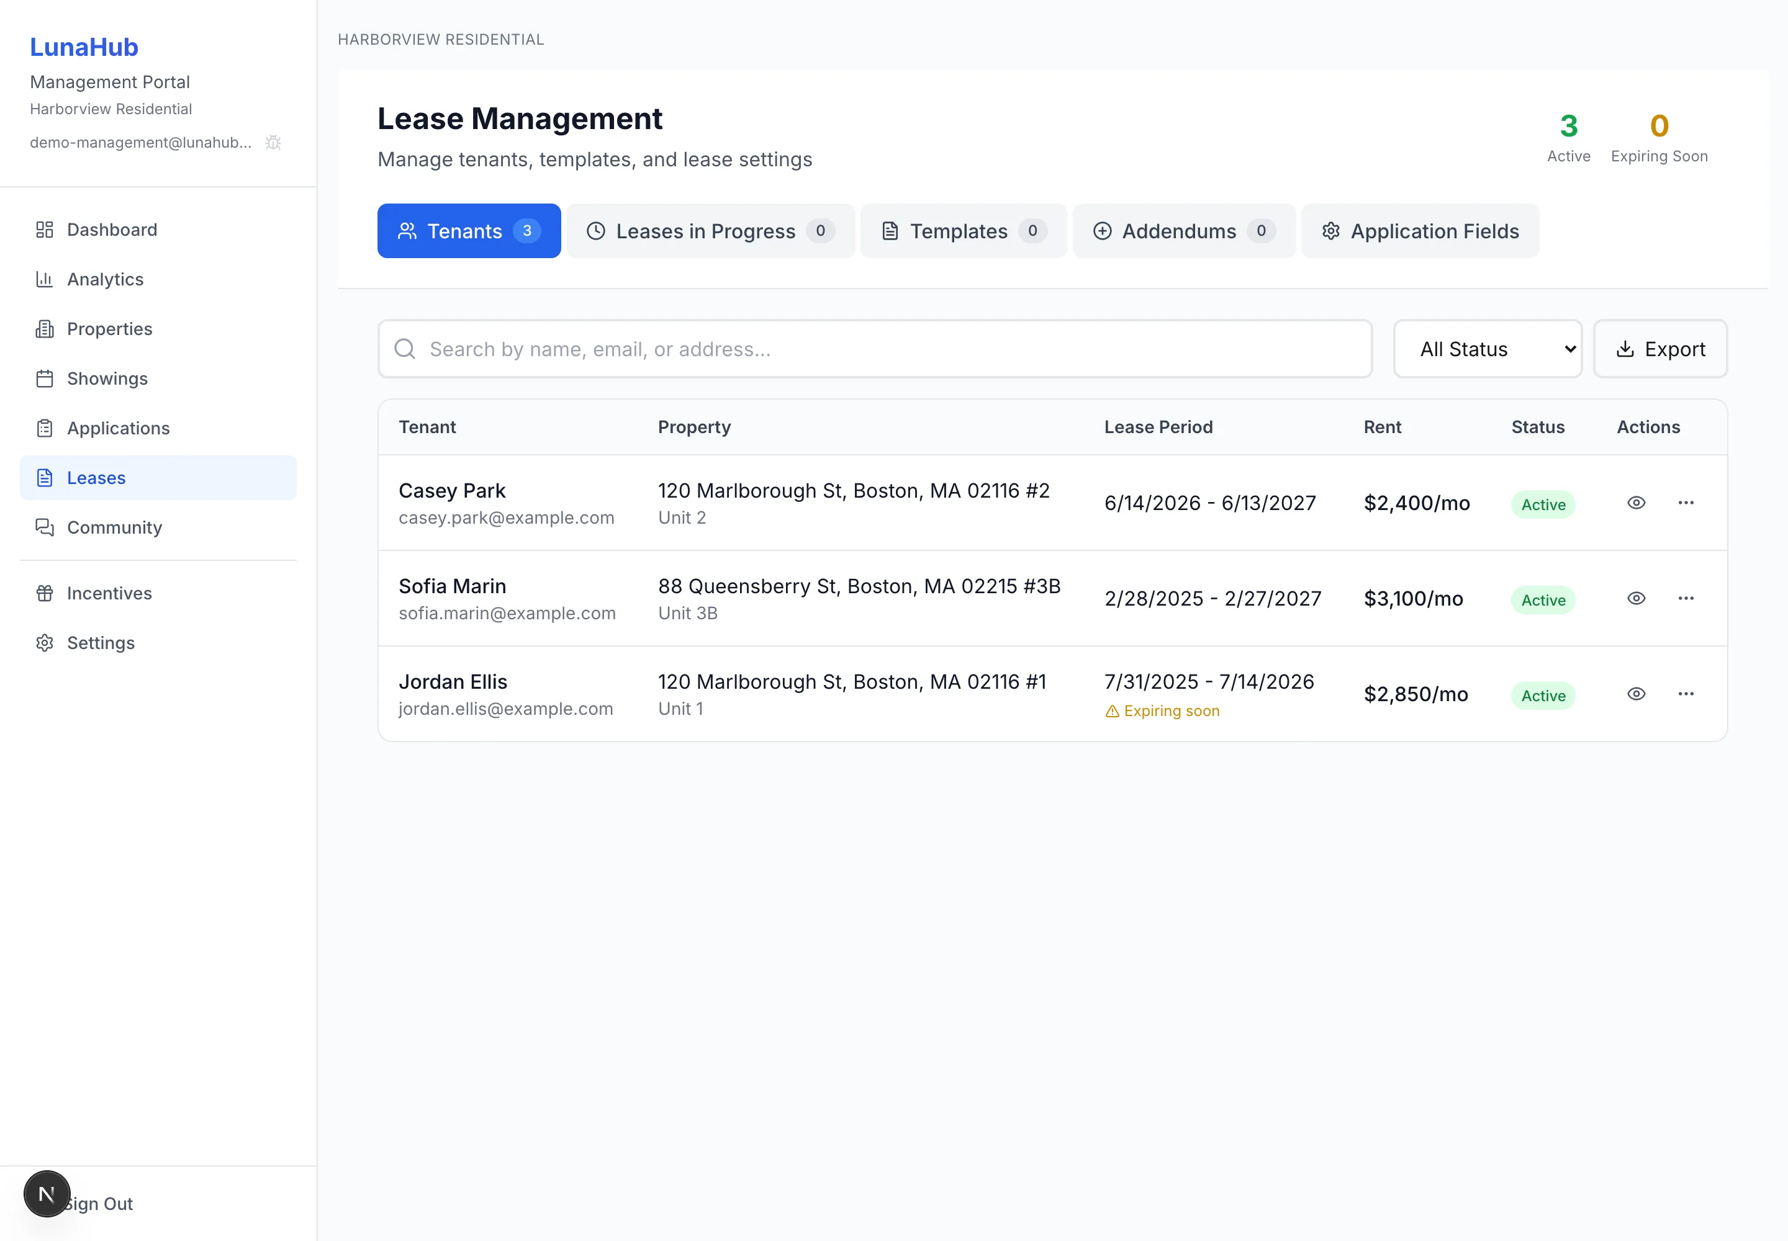View Jordan Ellis's lease via eye icon
The width and height of the screenshot is (1788, 1241).
[1637, 694]
